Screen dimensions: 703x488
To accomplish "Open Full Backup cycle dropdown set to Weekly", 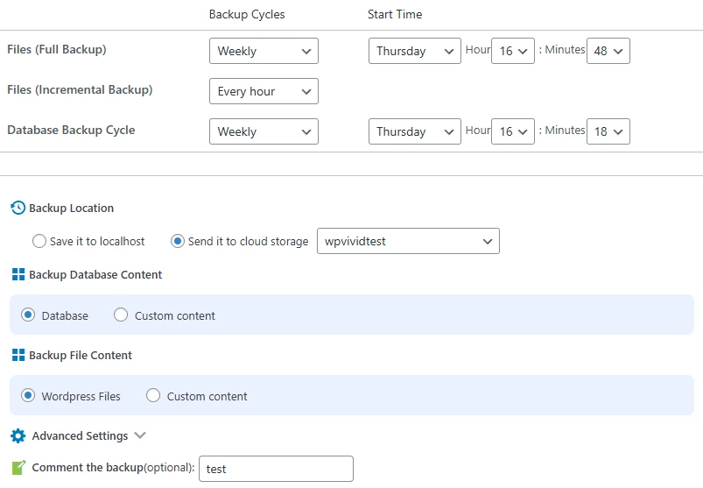I will point(264,51).
